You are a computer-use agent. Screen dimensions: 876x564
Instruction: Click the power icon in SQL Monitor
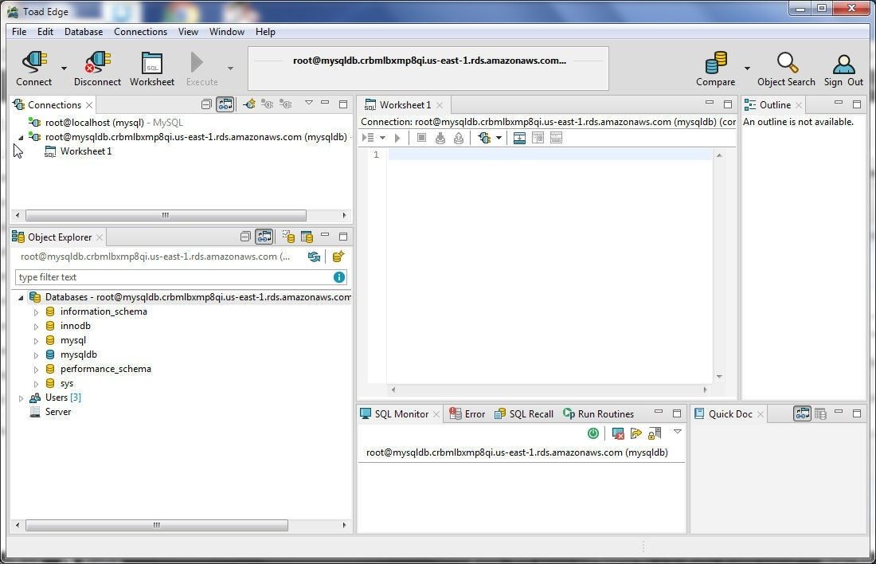tap(593, 433)
